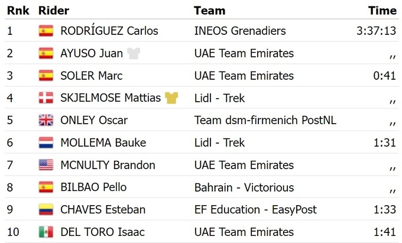
Task: Open Bahrain - Victorious team link
Action: coord(244,188)
